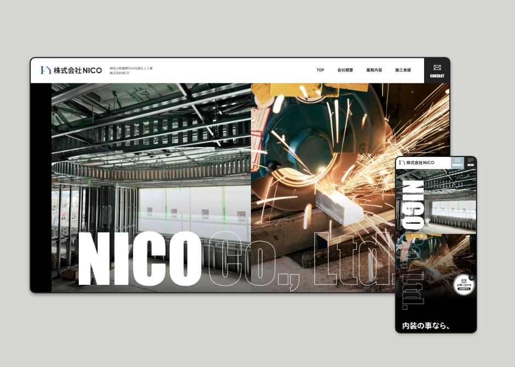Click the desktop 株式会社NICO logo text
515x367 pixels.
77,71
